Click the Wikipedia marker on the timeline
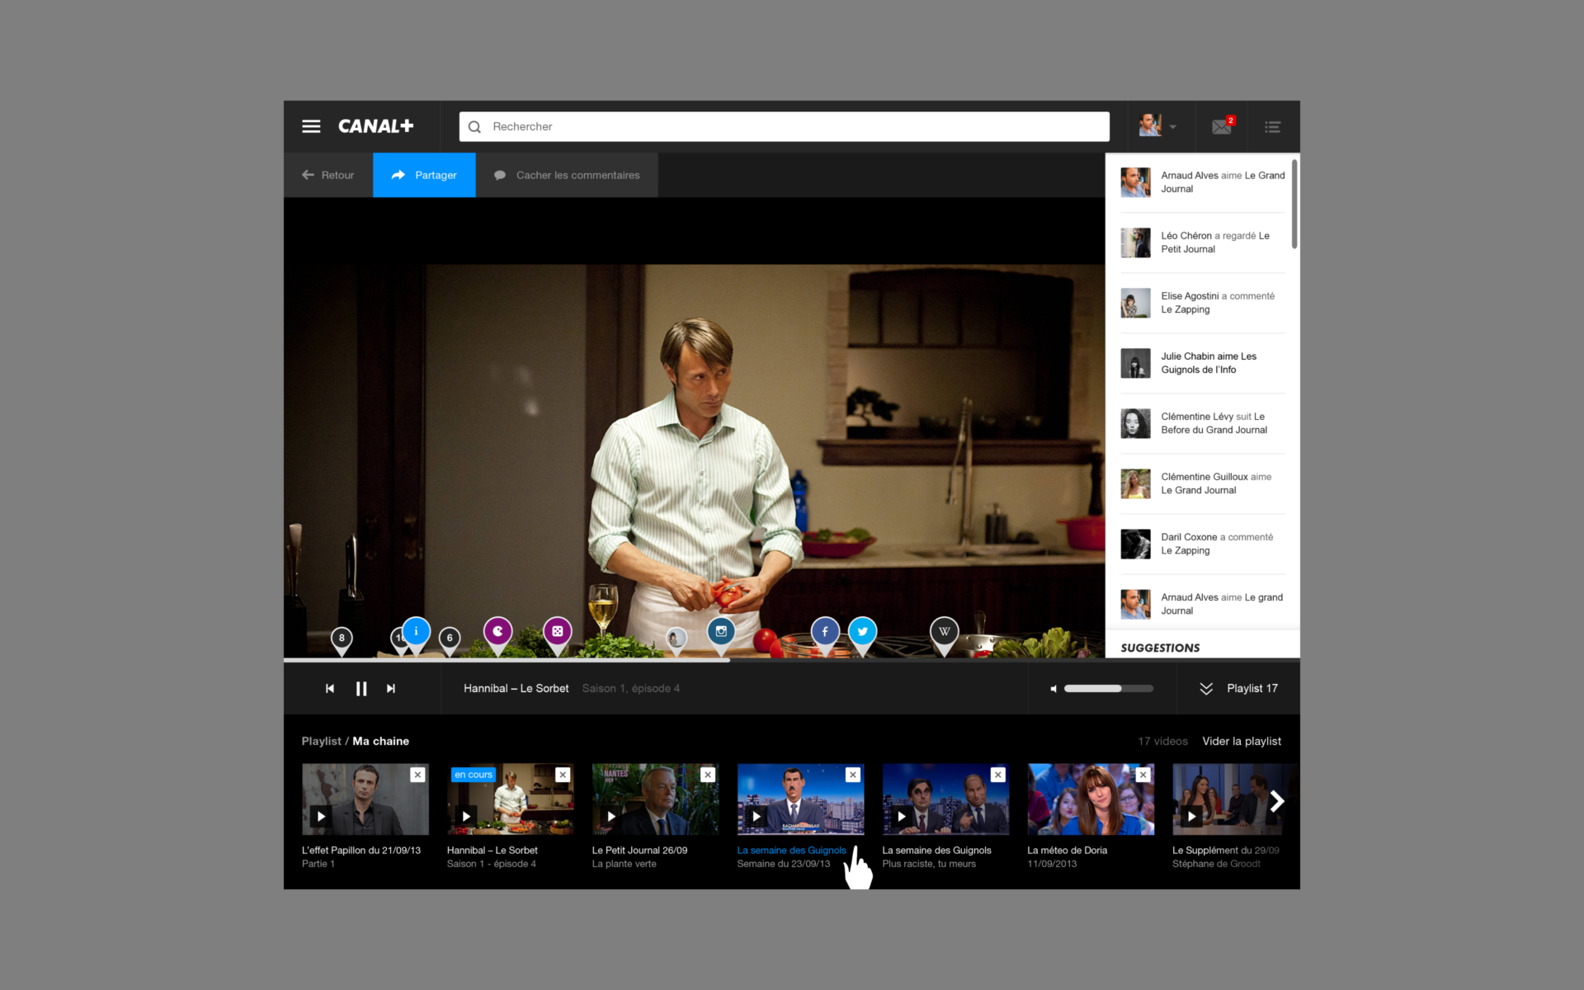 (x=944, y=632)
